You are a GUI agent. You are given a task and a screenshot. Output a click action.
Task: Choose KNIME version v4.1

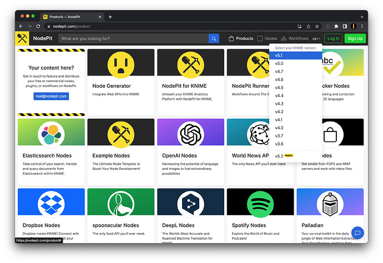(295, 120)
